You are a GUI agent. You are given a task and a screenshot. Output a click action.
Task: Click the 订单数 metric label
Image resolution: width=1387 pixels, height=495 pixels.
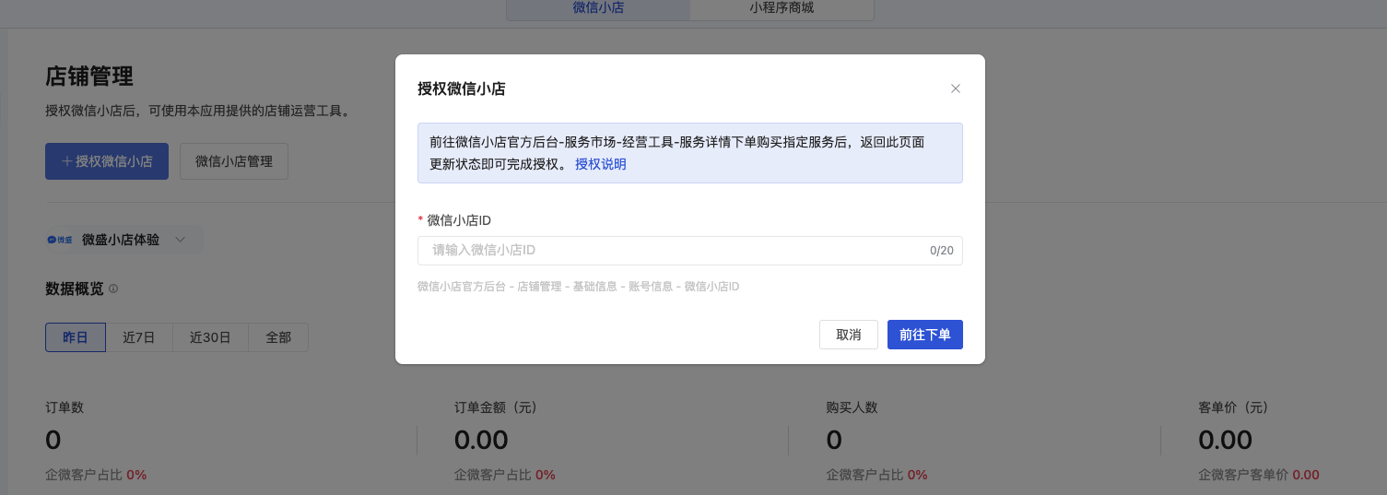pyautogui.click(x=65, y=407)
